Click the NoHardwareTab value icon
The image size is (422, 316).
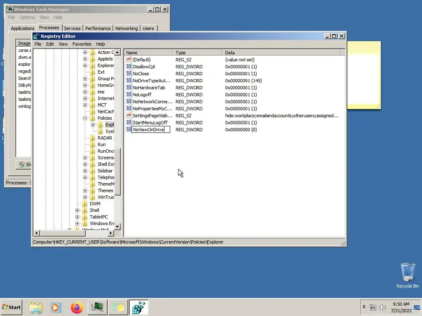129,87
